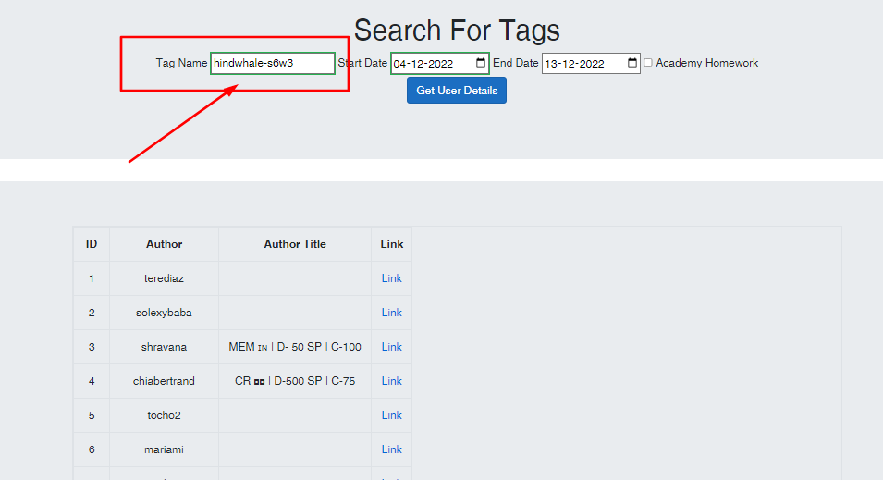
Task: Open the Link for tocho2
Action: [x=391, y=415]
